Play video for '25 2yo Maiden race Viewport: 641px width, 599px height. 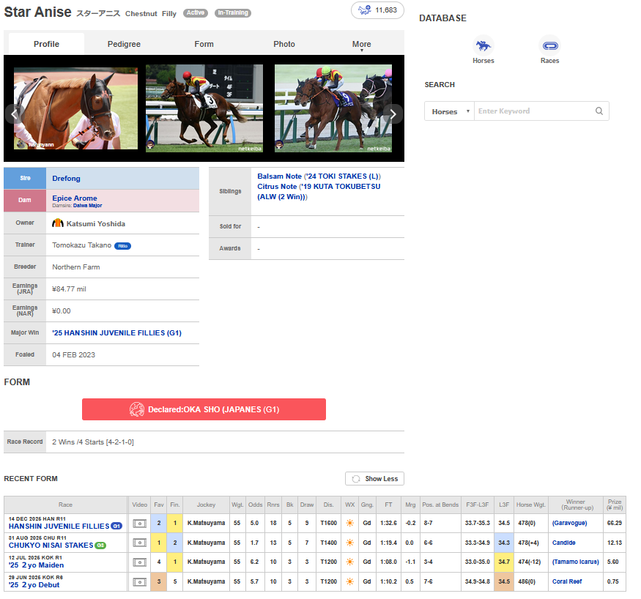139,562
